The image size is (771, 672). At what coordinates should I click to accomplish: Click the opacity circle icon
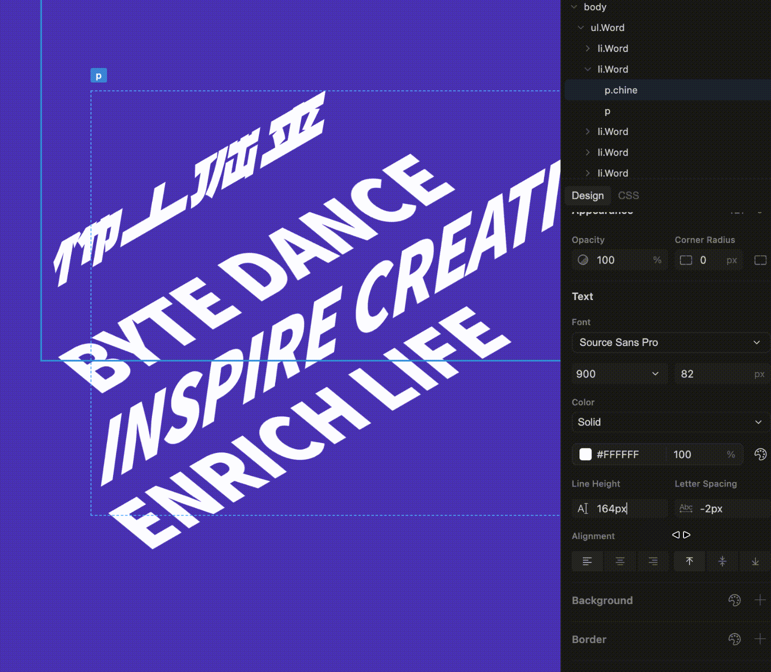click(583, 260)
